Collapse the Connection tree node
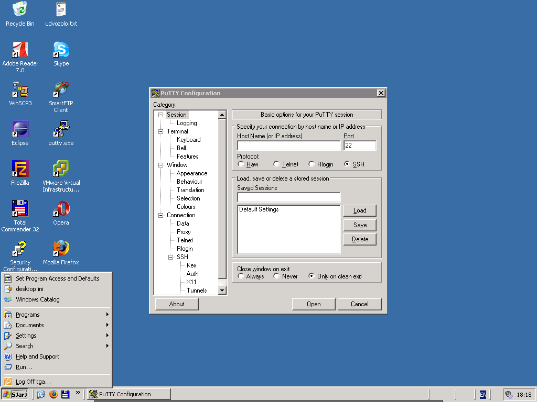This screenshot has height=402, width=537. 160,215
